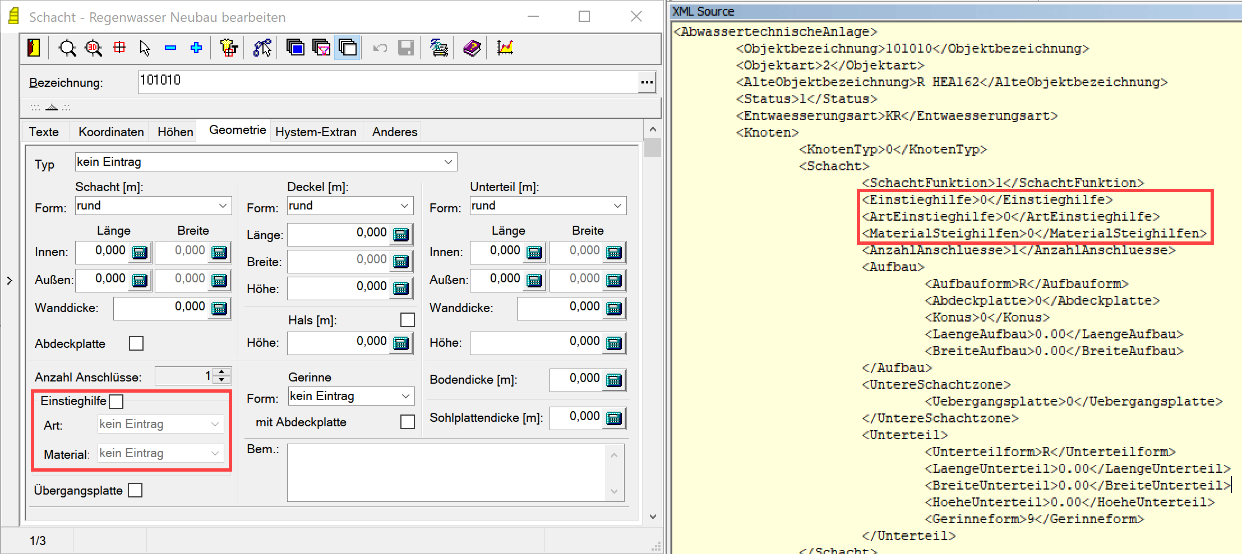Image resolution: width=1242 pixels, height=554 pixels.
Task: Enable the Einstieghilfe checkbox
Action: [x=116, y=402]
